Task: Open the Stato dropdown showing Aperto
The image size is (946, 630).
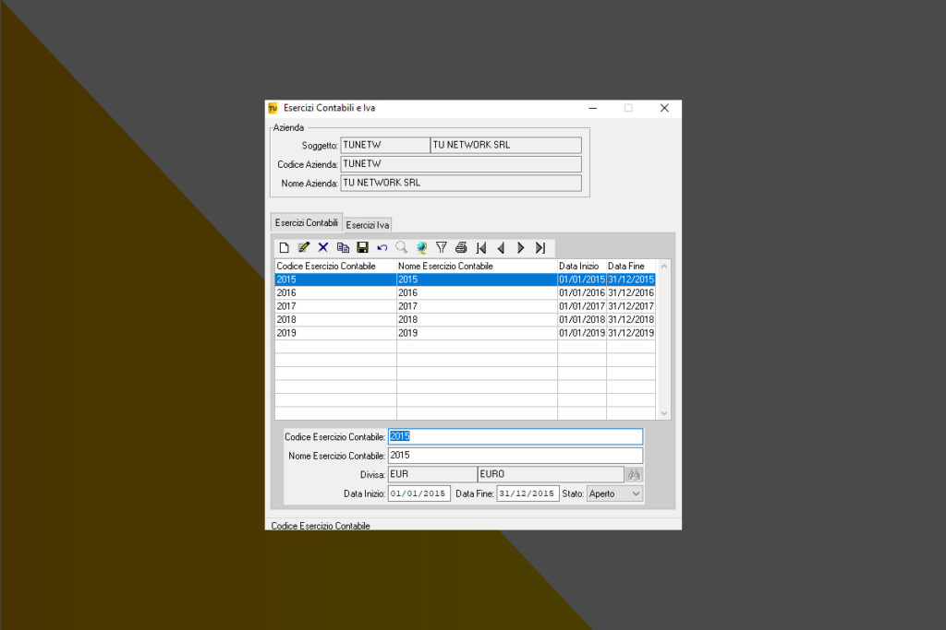Action: coord(614,493)
